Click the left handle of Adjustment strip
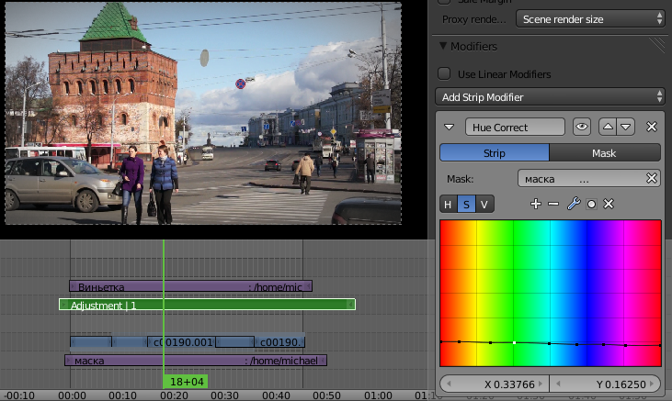Screen dimensions: 672x401 point(63,305)
